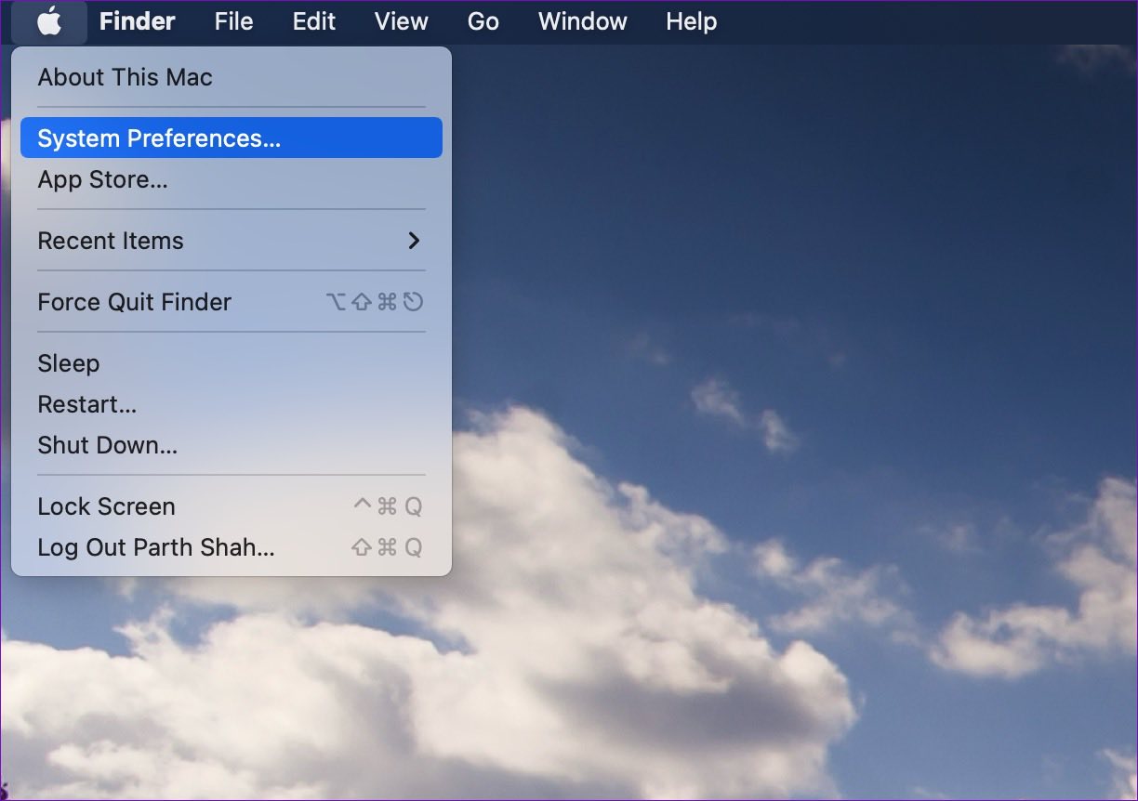Screen dimensions: 1138x801
Task: Select Restart… from the Apple menu
Action: (x=231, y=404)
